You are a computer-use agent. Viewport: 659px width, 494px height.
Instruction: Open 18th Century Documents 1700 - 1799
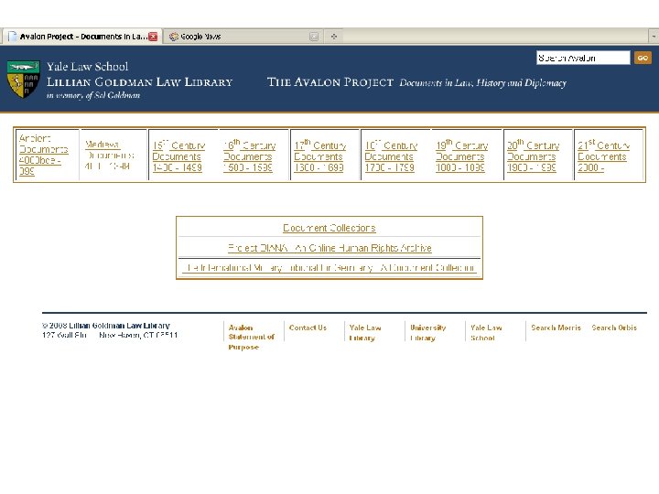coord(391,156)
